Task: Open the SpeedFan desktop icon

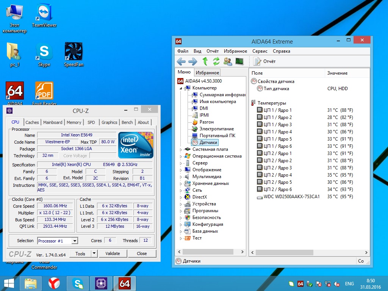Action: point(74,55)
